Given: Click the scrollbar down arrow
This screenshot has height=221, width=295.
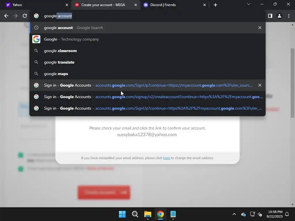Looking at the screenshot, I should 292,205.
